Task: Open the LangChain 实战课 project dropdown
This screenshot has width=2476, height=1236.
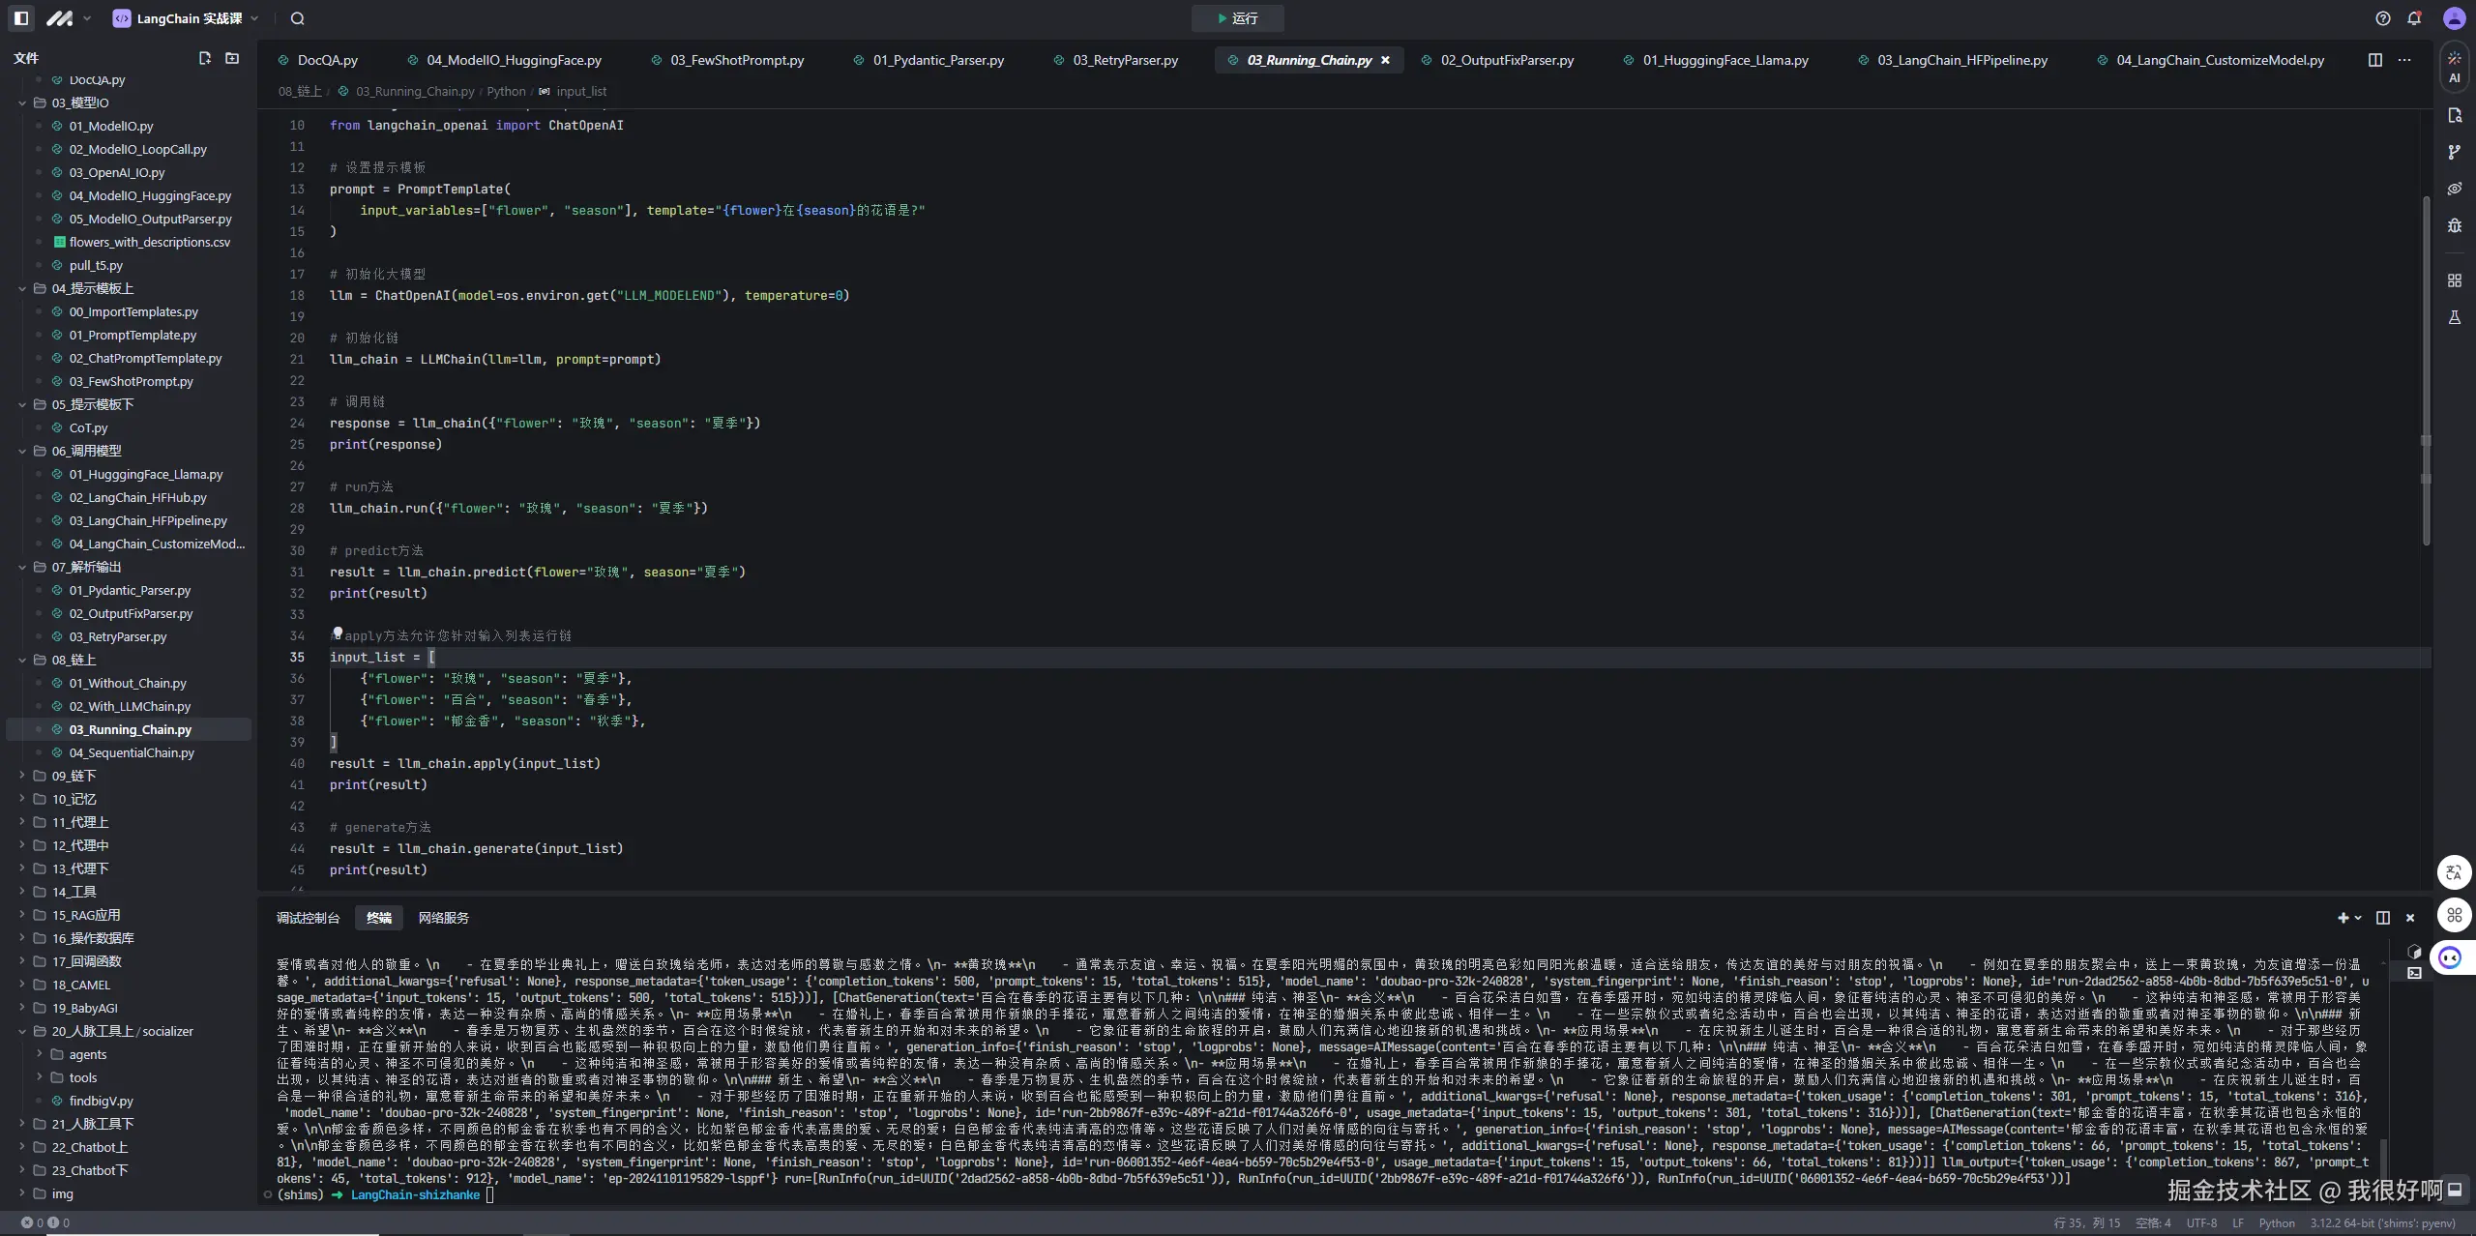Action: [187, 18]
